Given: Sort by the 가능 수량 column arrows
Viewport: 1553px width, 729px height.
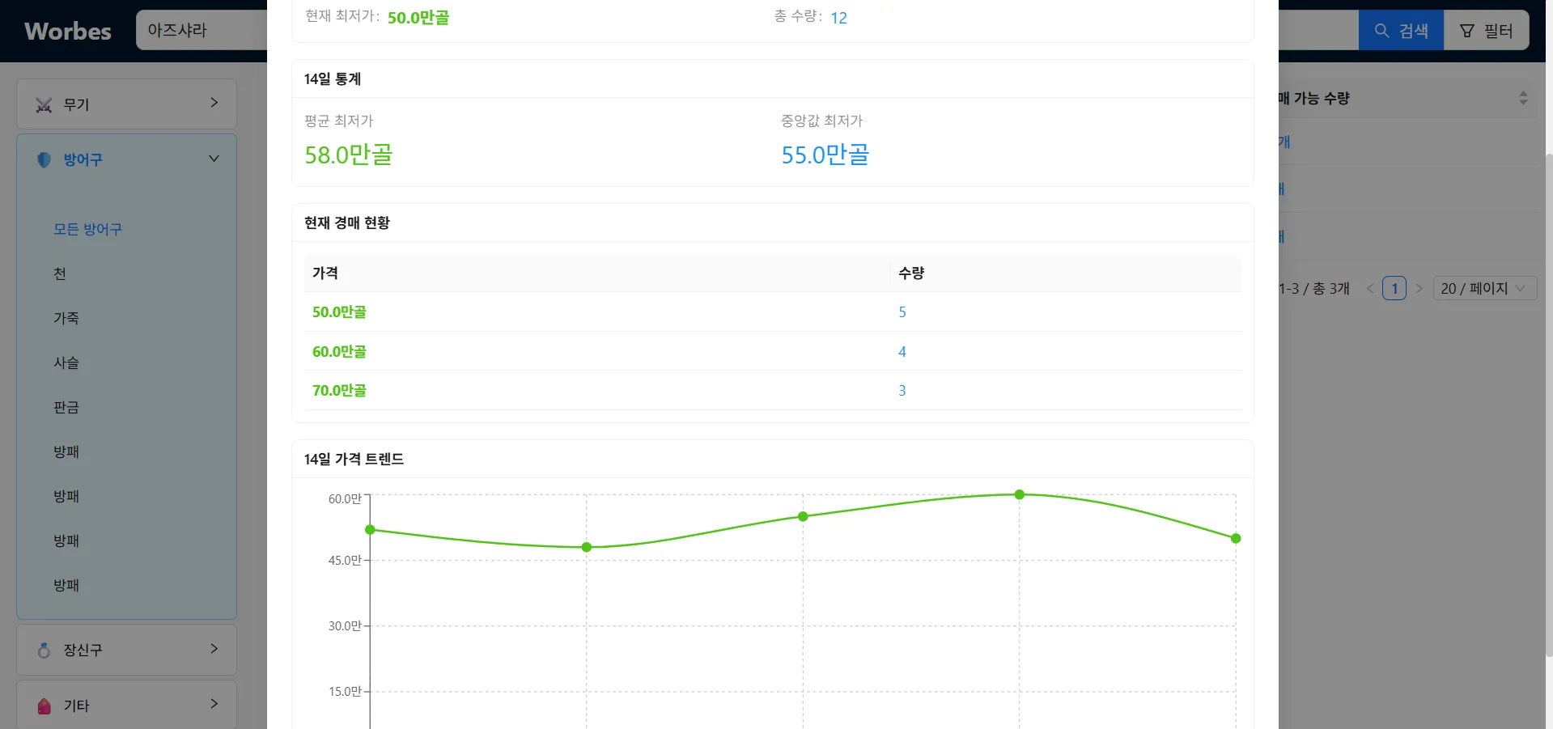Looking at the screenshot, I should pyautogui.click(x=1523, y=98).
